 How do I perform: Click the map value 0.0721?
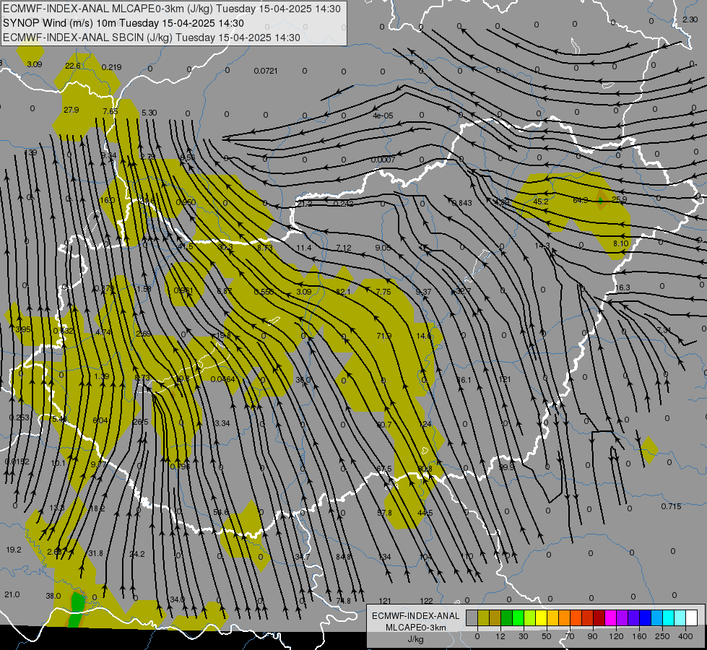(x=266, y=71)
